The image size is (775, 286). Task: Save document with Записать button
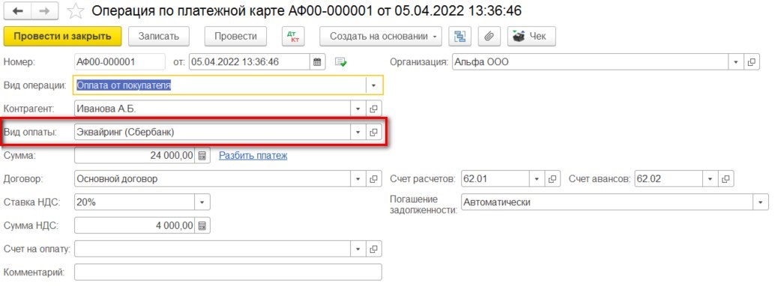(158, 36)
